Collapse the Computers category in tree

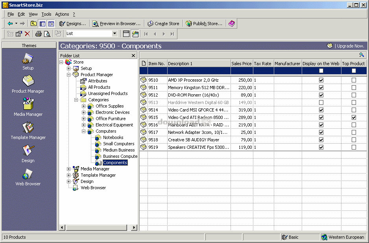(83, 131)
